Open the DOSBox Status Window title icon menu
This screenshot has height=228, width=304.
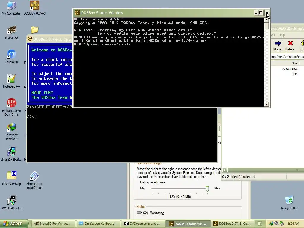pyautogui.click(x=77, y=13)
